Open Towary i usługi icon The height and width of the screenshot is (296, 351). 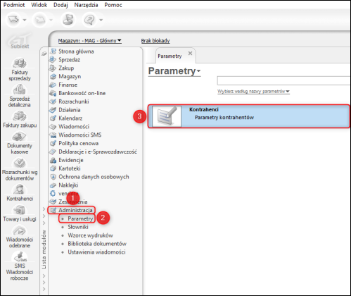tap(20, 210)
